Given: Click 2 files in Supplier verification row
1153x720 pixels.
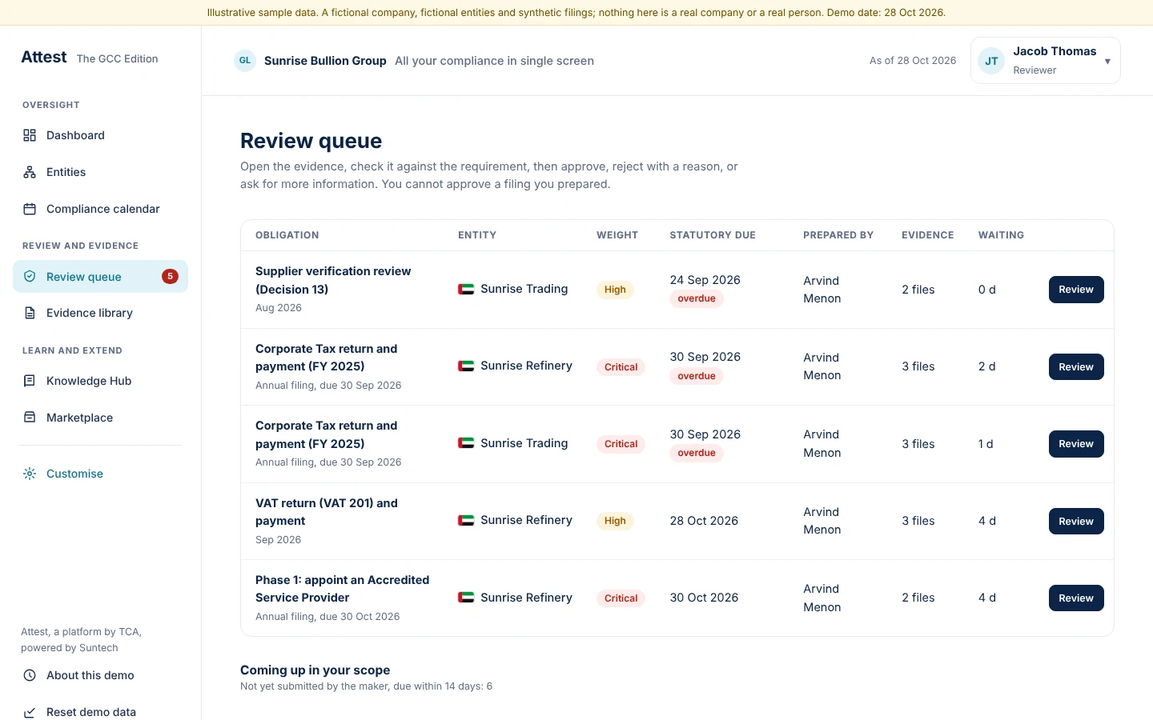Looking at the screenshot, I should pos(918,290).
